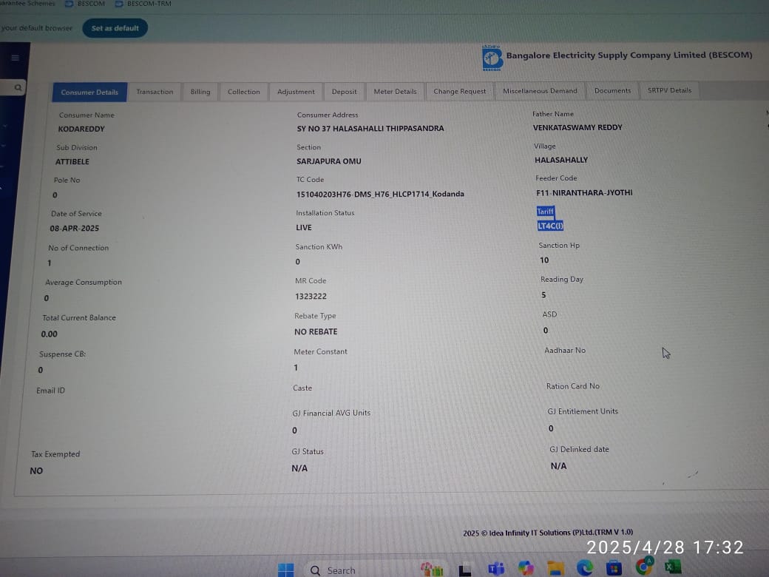Click the Bangalore Electricity Supply Company Limited title
The height and width of the screenshot is (577, 769).
(x=629, y=55)
